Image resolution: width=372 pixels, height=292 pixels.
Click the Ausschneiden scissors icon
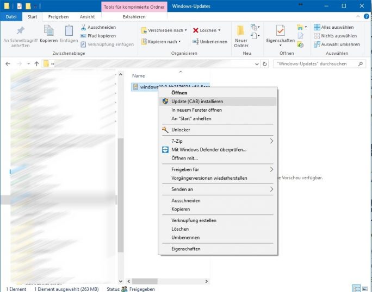coord(83,28)
